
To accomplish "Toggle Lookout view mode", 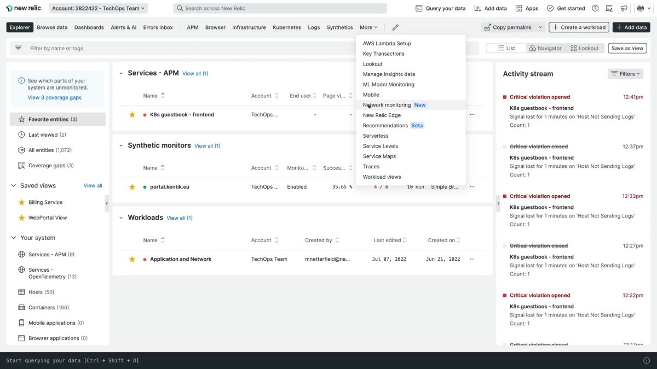I will (x=585, y=48).
